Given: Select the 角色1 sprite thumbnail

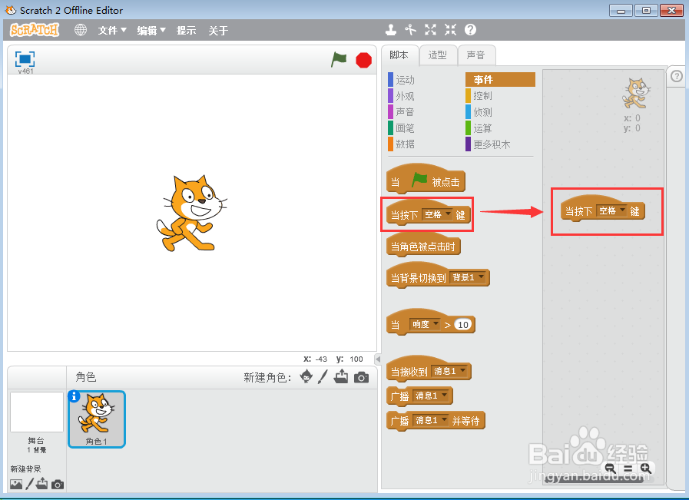Looking at the screenshot, I should (97, 419).
